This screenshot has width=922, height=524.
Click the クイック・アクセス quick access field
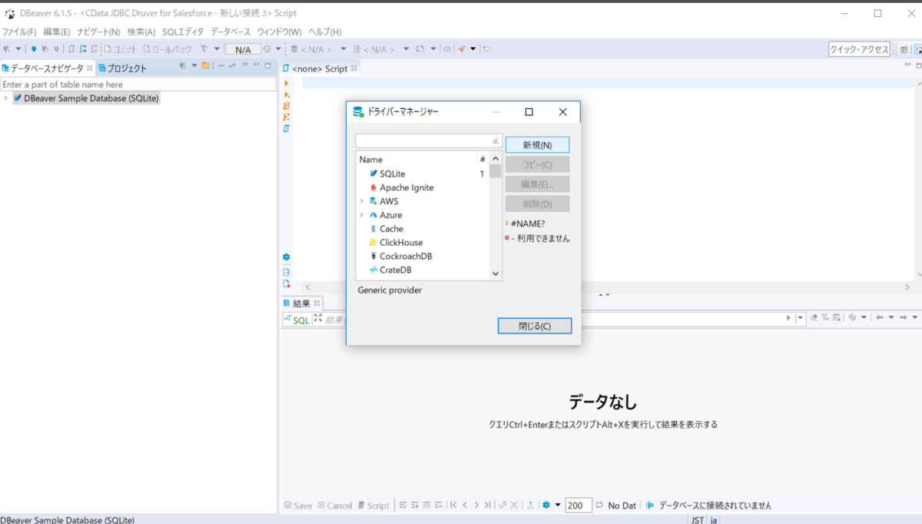[x=859, y=49]
